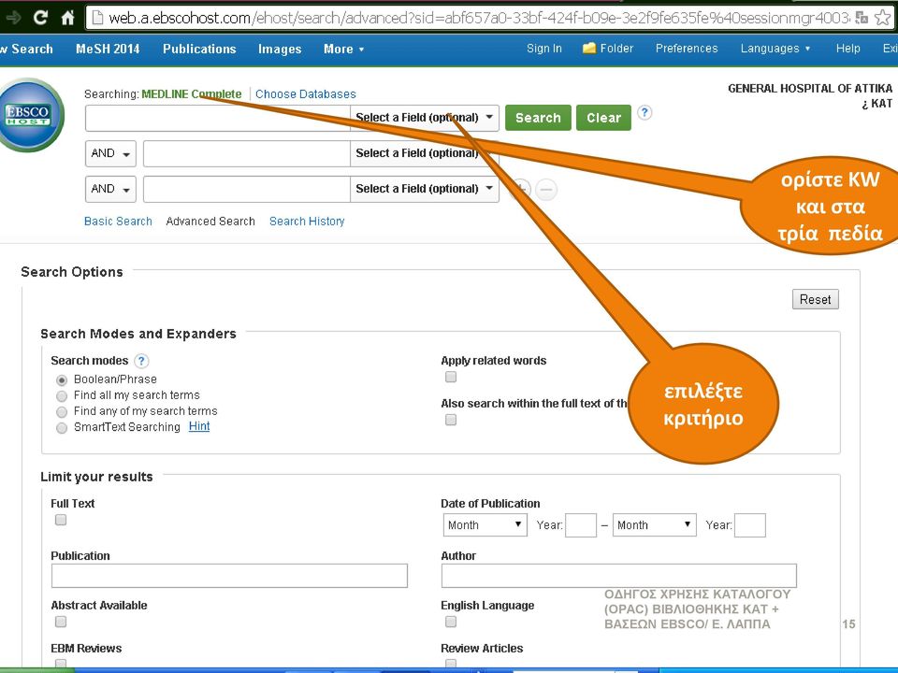Image resolution: width=898 pixels, height=673 pixels.
Task: Open second row Select a Field dropdown
Action: pyautogui.click(x=425, y=153)
